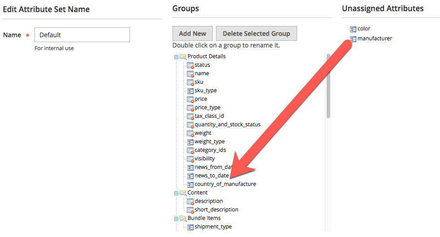Select the sku attribute text
440x237 pixels.
click(199, 82)
